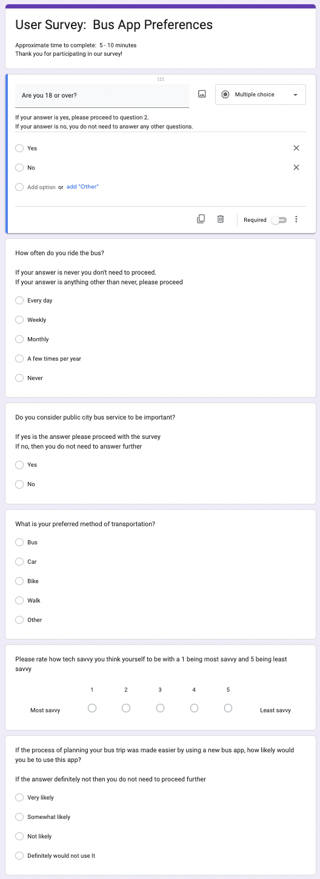
Task: Choose 'Definitely would not use It' option
Action: pyautogui.click(x=19, y=855)
